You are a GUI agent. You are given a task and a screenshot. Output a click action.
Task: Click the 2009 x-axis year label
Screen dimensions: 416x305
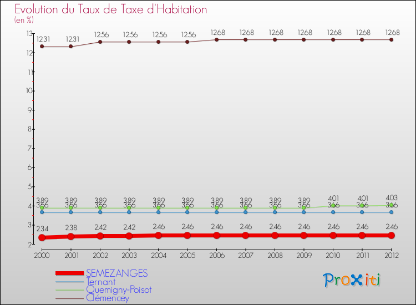[304, 255]
